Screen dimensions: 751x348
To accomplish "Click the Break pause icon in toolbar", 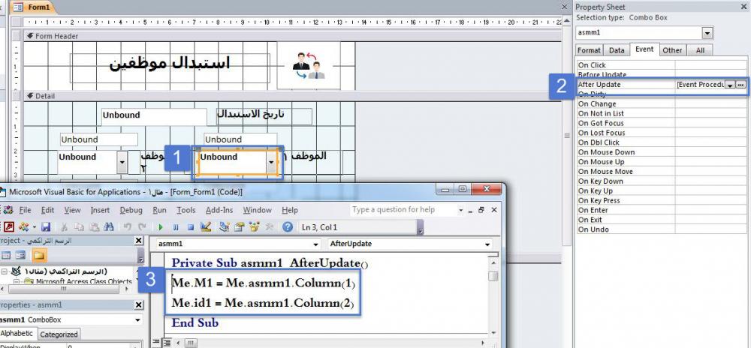I will coord(176,226).
